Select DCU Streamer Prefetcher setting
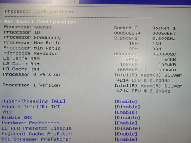Viewport: 191px width, 143px height. pyautogui.click(x=37, y=139)
